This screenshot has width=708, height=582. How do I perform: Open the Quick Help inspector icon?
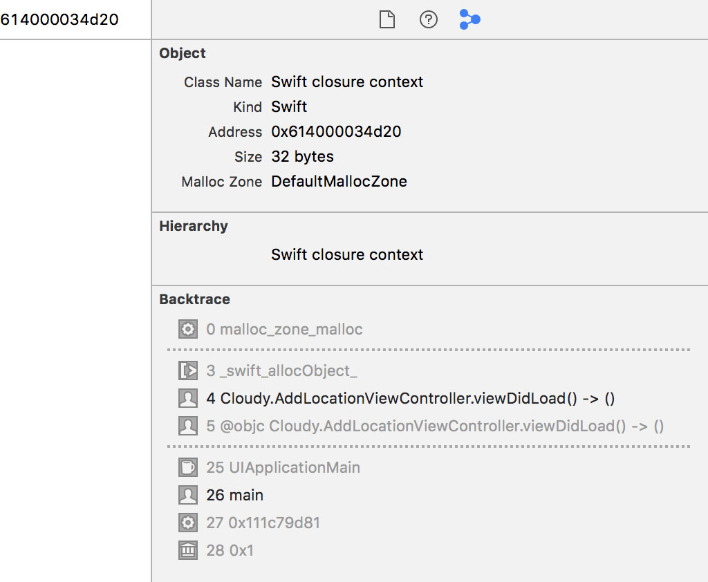click(429, 20)
